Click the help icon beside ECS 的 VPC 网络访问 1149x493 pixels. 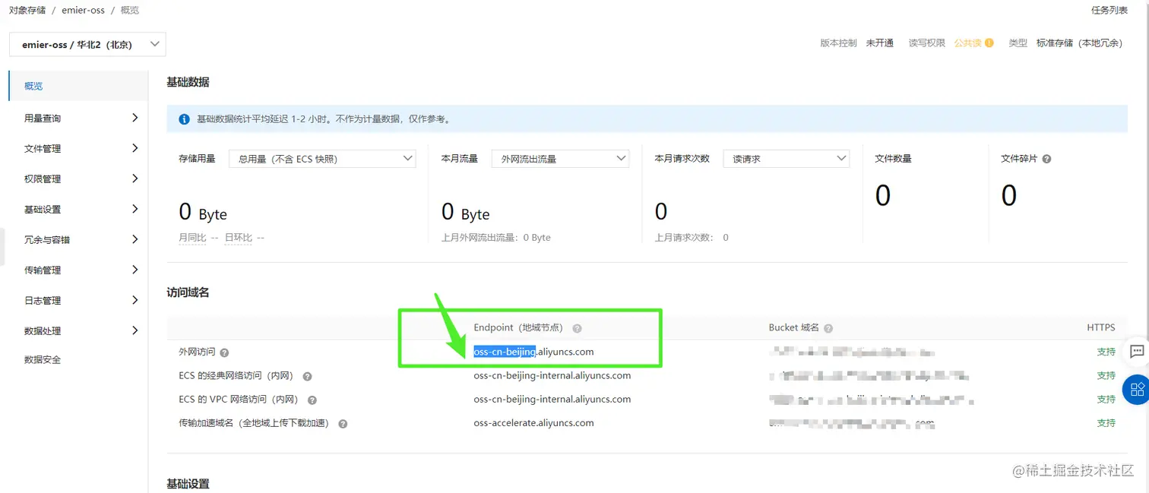tap(312, 400)
